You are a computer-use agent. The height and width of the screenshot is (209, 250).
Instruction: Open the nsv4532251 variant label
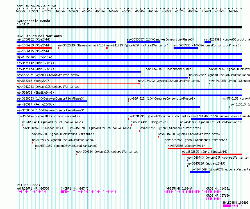point(48,75)
